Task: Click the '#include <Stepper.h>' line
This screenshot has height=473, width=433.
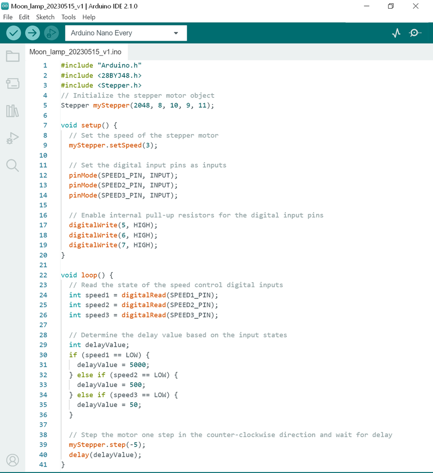Action: point(101,85)
